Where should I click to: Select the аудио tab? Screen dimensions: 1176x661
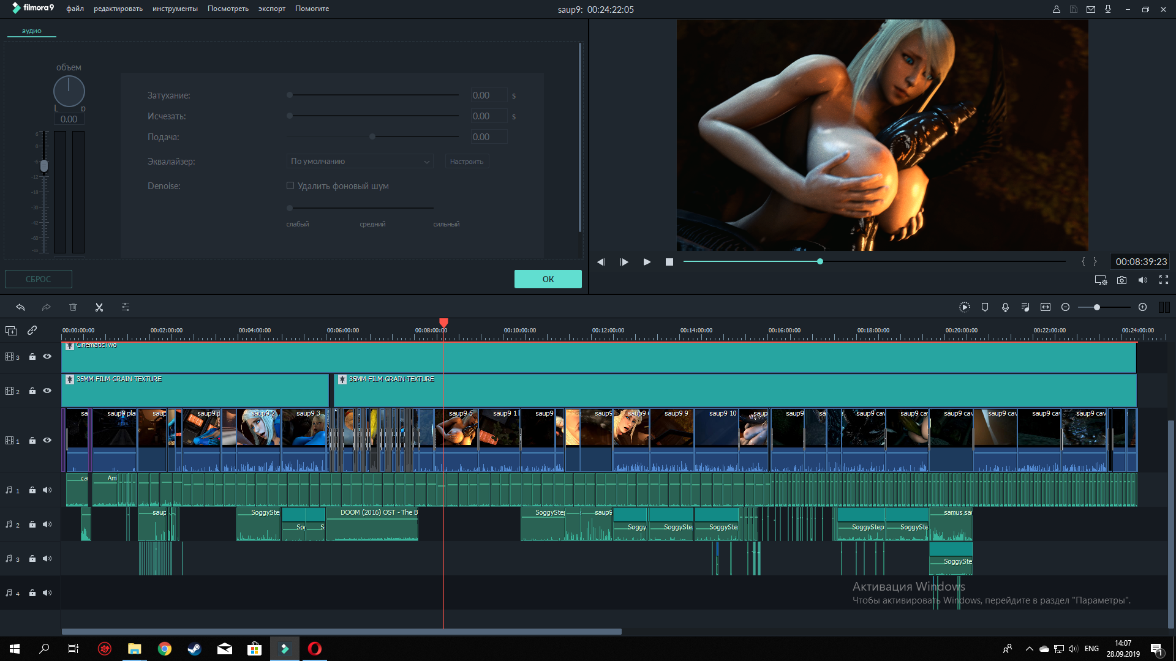pos(32,31)
